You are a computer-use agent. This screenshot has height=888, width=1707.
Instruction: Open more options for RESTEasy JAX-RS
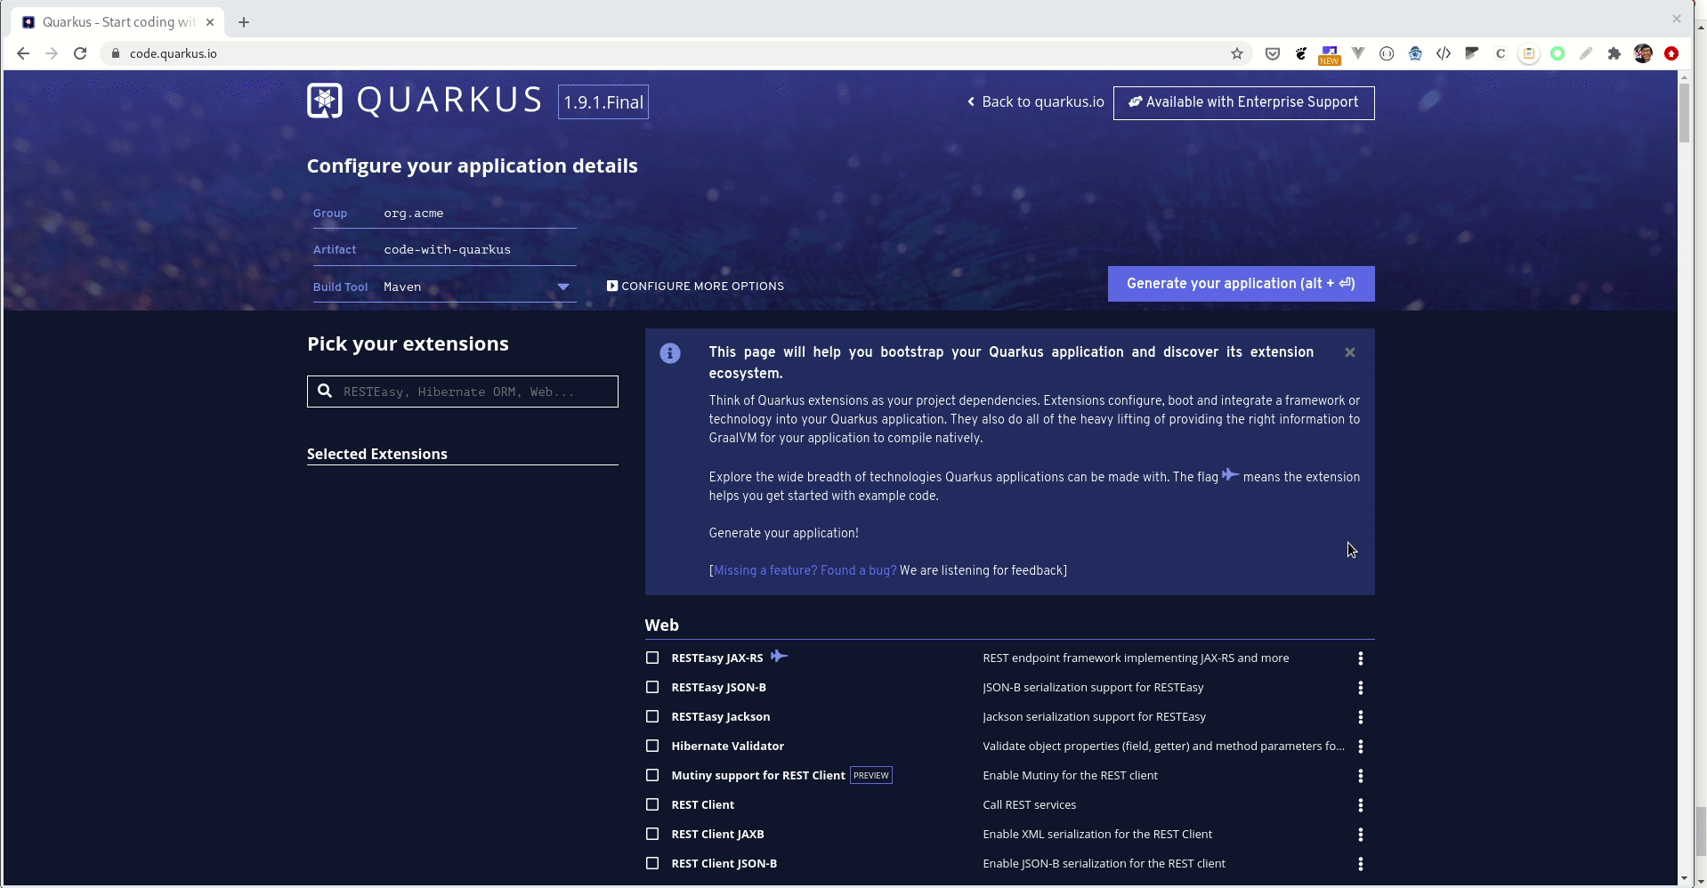1360,658
